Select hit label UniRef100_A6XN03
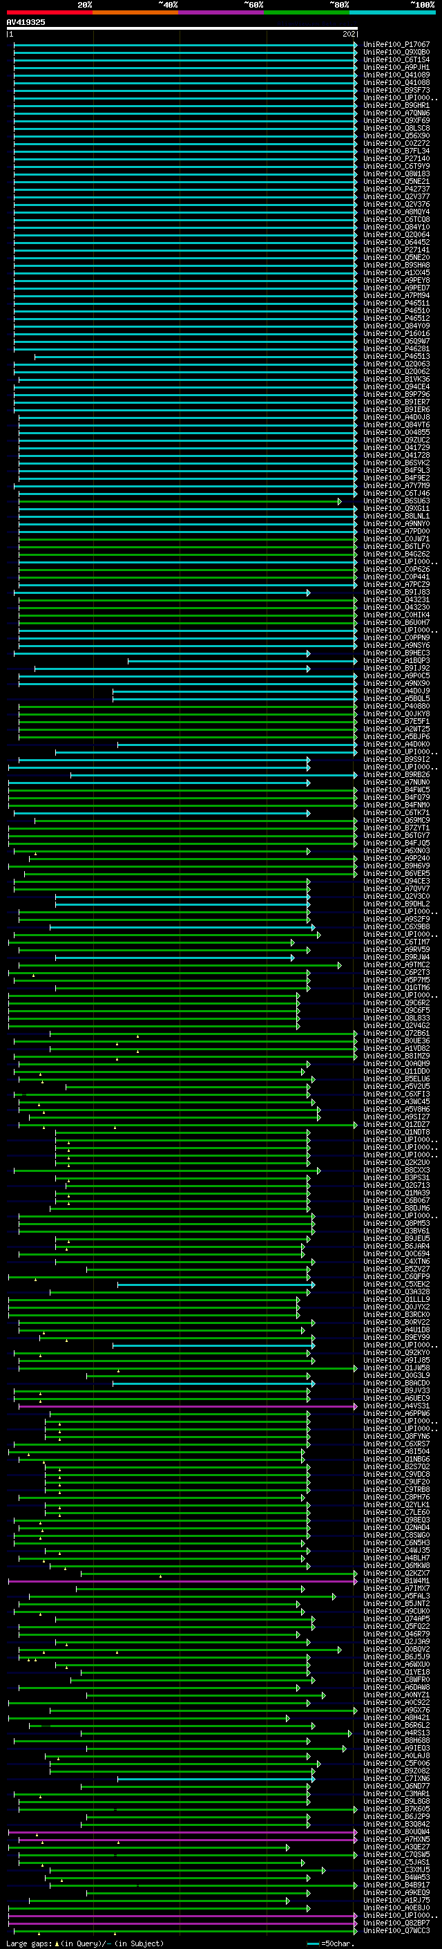Image resolution: width=442 pixels, height=1949 pixels. click(396, 850)
